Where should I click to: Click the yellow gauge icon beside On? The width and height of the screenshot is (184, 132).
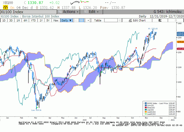pyautogui.click(x=5, y=7)
